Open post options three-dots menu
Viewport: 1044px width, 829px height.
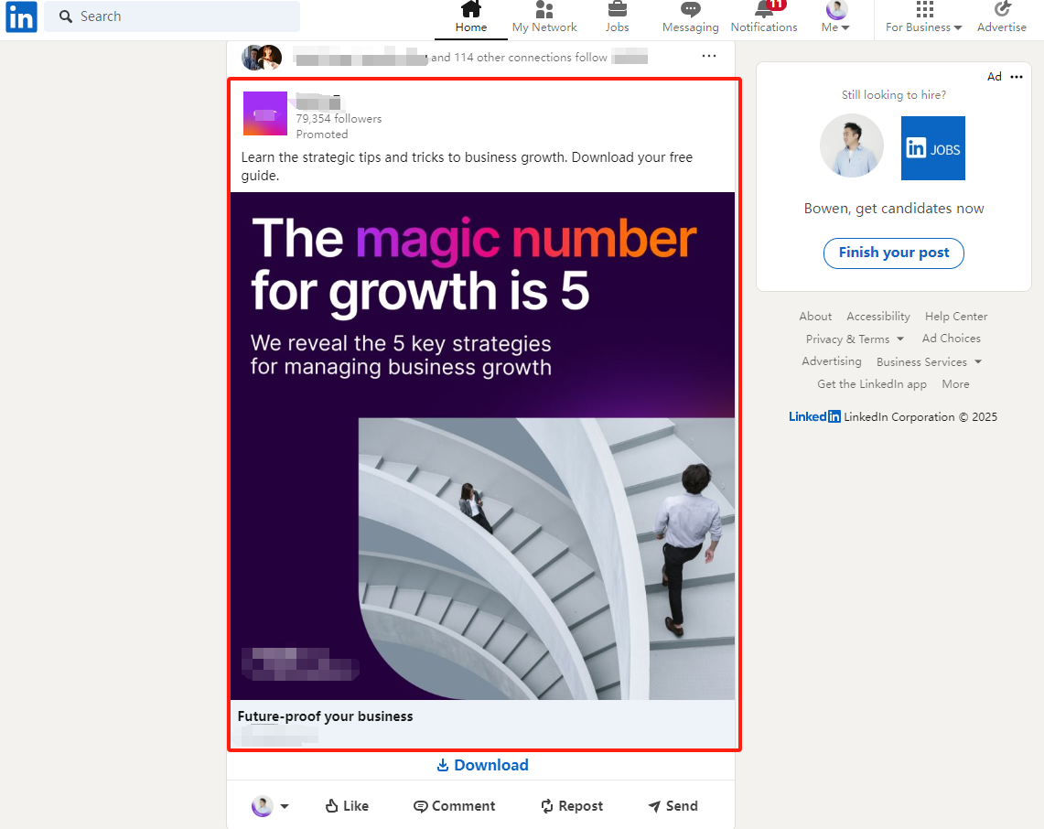pyautogui.click(x=709, y=56)
